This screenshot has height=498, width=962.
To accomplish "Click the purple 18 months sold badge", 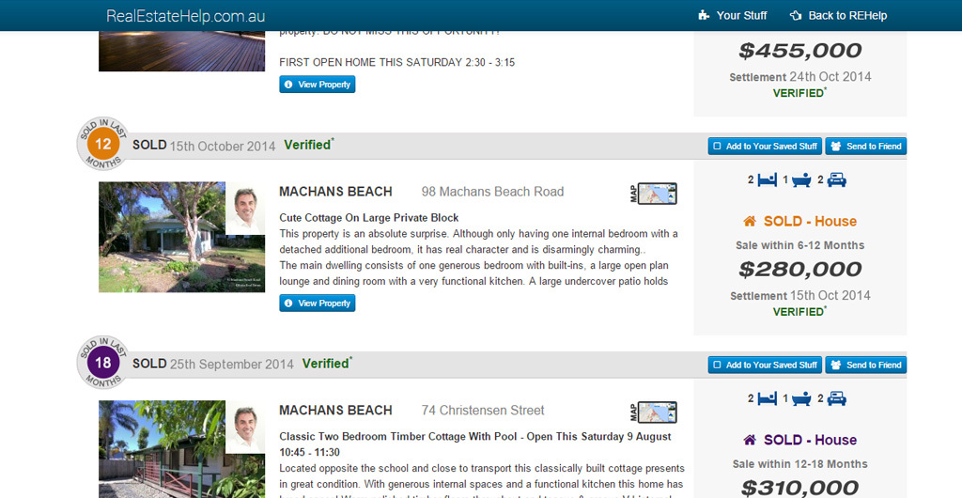I will (102, 363).
